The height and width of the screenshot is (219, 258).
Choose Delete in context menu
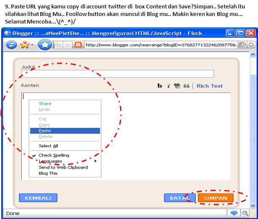coord(65,137)
